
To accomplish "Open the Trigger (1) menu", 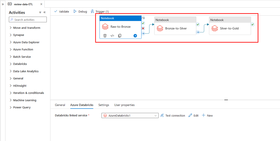I will pyautogui.click(x=100, y=11).
